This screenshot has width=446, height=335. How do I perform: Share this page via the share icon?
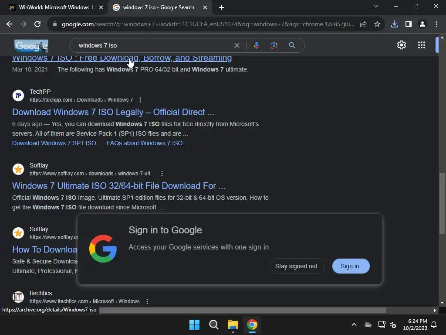[363, 24]
